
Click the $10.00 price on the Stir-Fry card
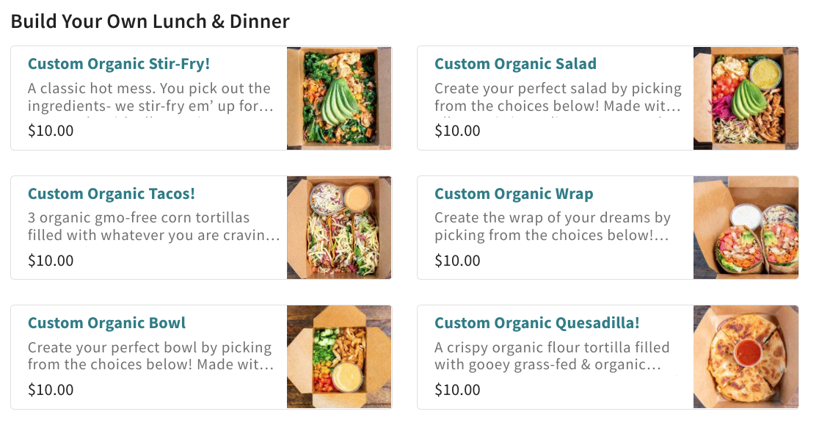51,131
